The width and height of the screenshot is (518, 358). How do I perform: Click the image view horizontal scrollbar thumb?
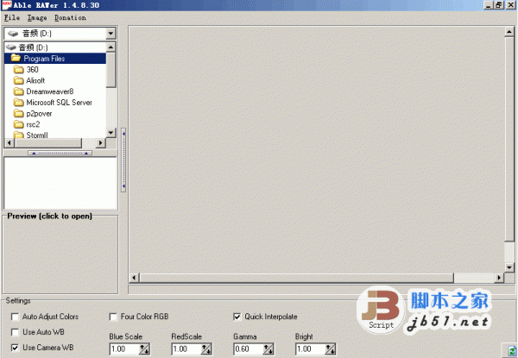pos(296,278)
